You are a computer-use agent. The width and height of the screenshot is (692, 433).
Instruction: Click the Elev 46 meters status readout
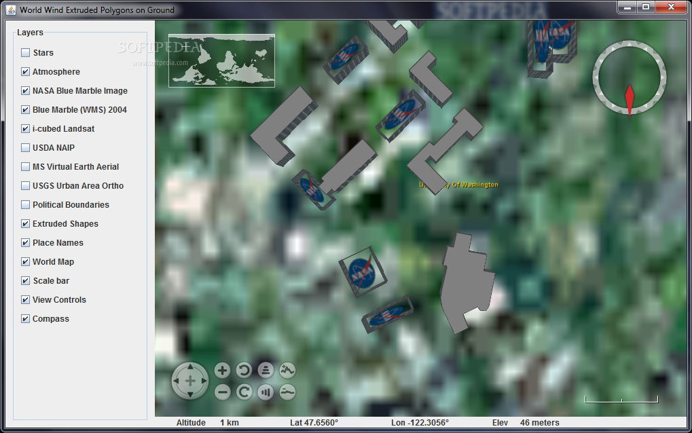click(526, 422)
